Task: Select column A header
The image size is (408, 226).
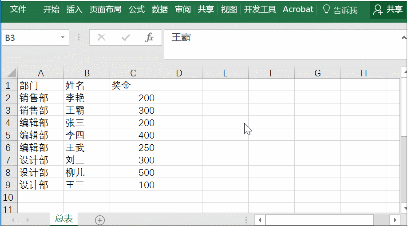Action: (x=40, y=73)
